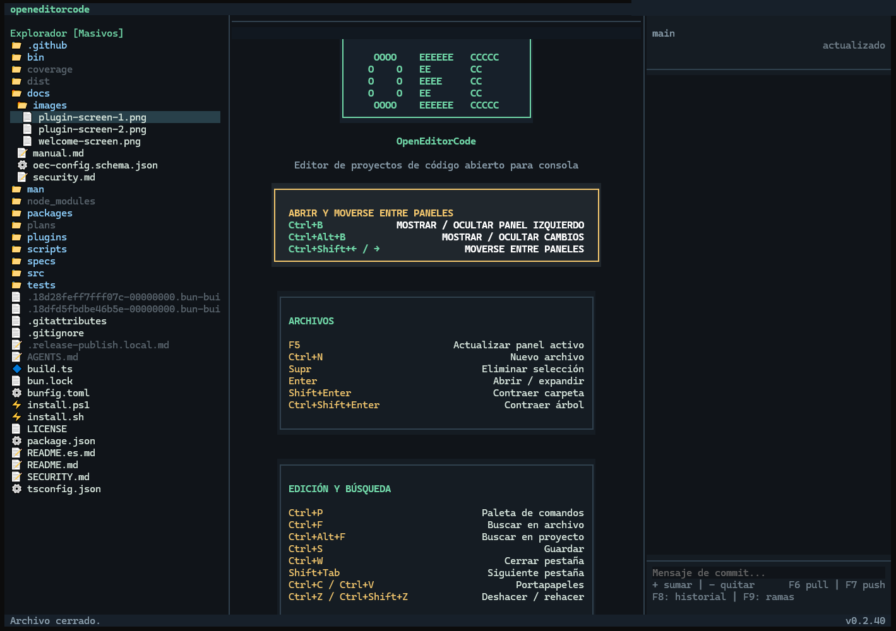Click the markdown icon beside manual.md
The width and height of the screenshot is (896, 631).
(22, 153)
